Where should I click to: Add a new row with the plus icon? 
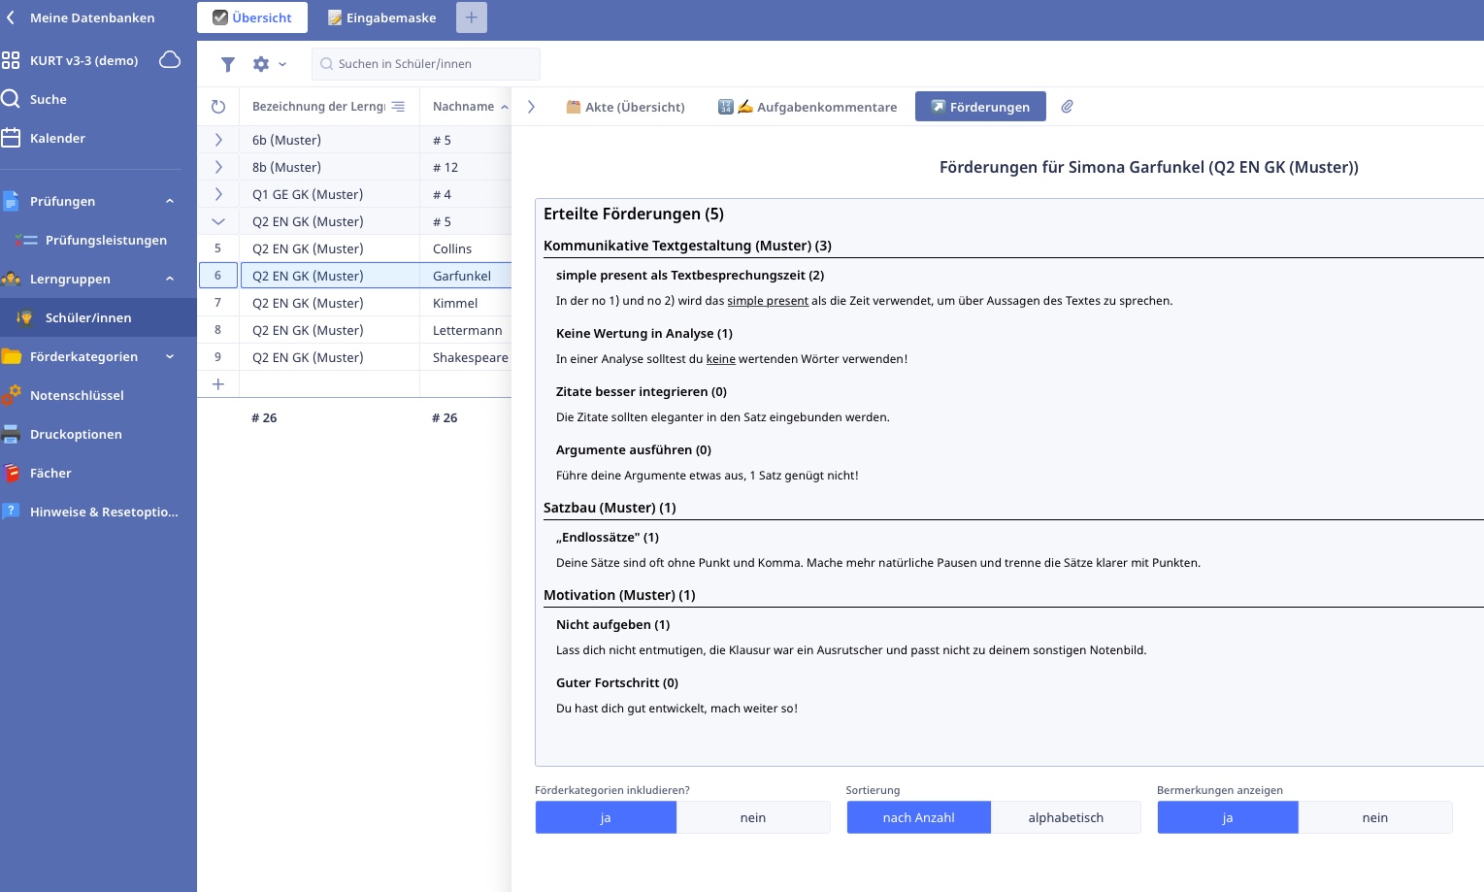pos(218,384)
